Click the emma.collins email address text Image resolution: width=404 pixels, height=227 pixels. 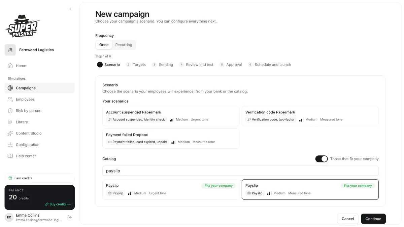[39, 220]
